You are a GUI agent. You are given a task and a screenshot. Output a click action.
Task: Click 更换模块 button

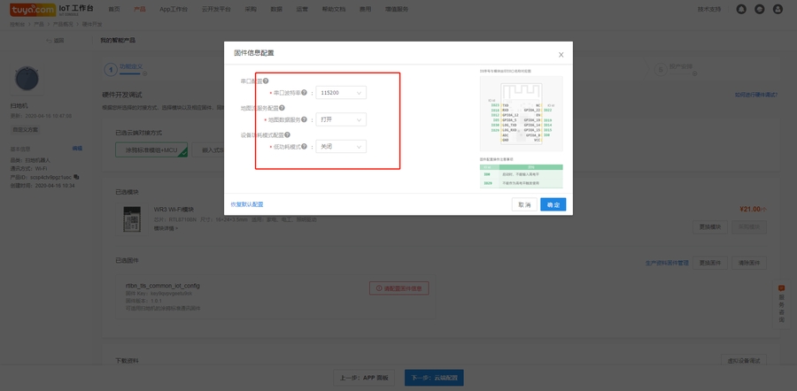pos(710,227)
